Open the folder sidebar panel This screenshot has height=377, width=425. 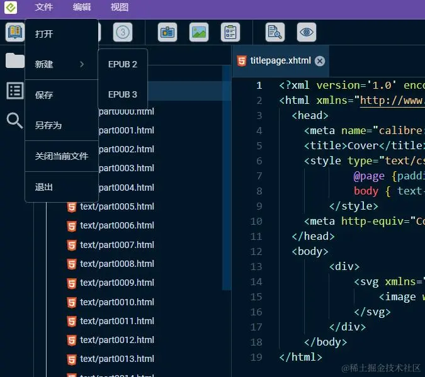pos(15,60)
